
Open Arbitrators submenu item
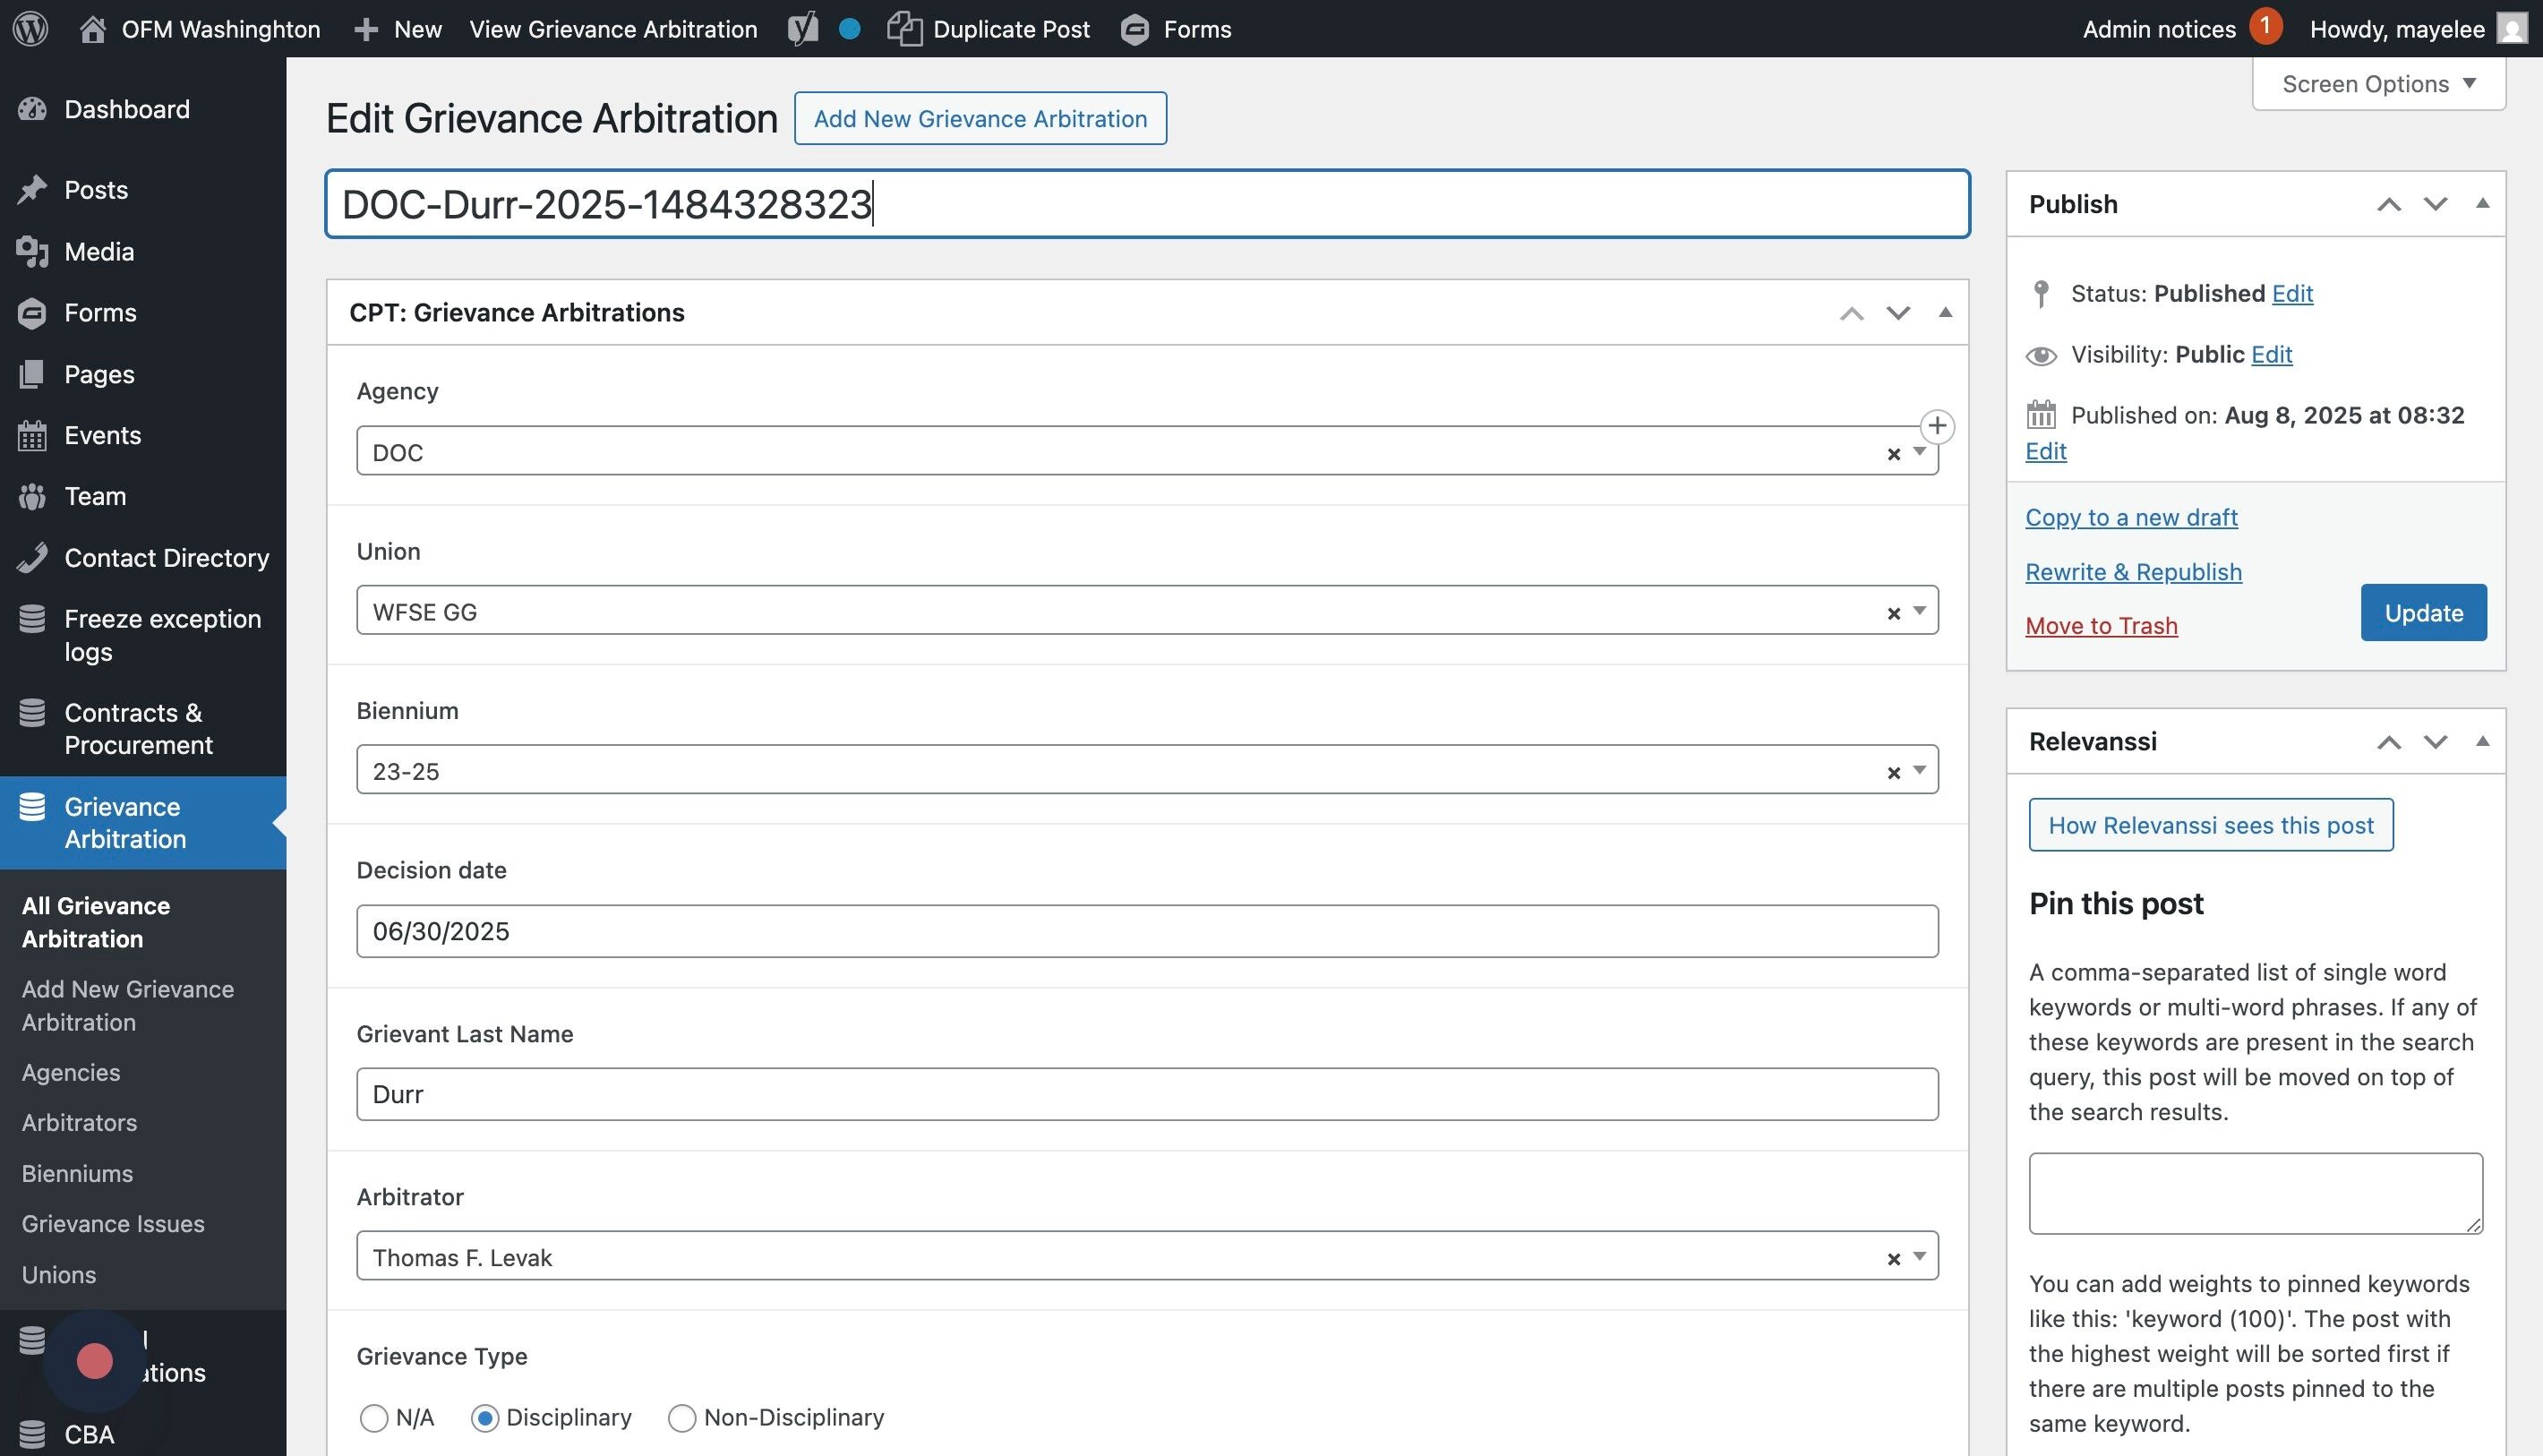pos(79,1122)
